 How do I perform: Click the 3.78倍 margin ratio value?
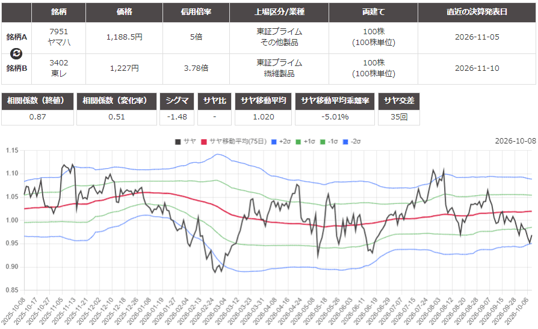point(196,68)
